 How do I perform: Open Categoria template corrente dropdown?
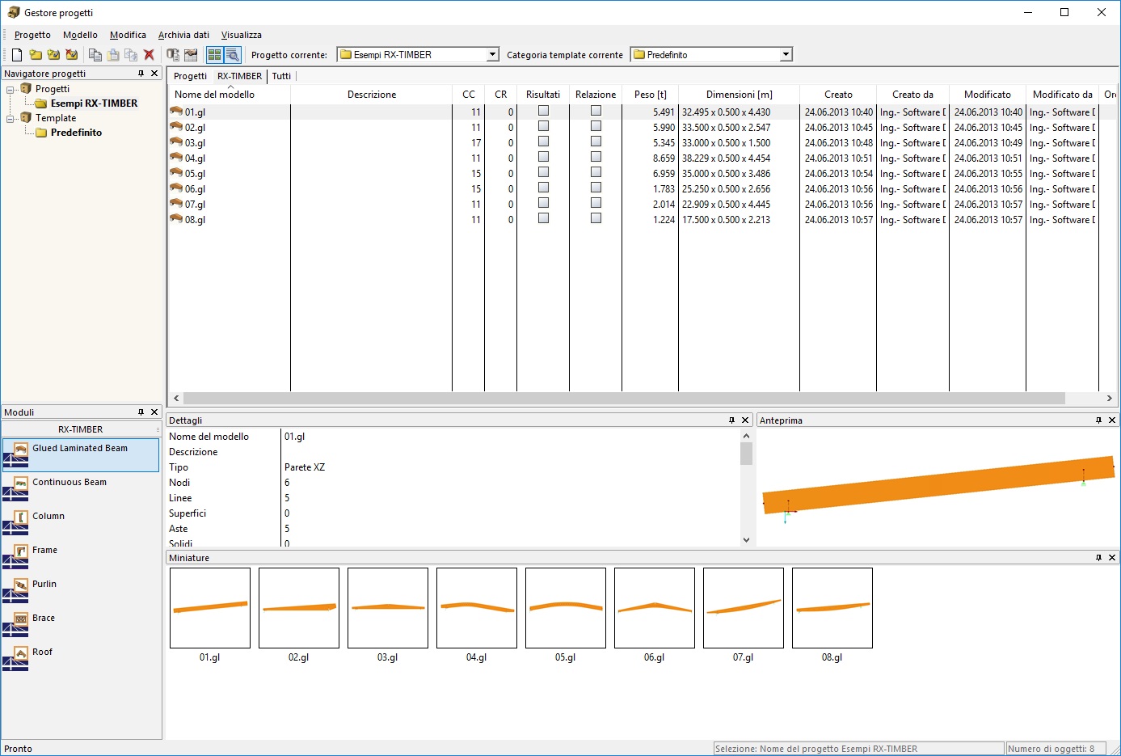pyautogui.click(x=786, y=55)
